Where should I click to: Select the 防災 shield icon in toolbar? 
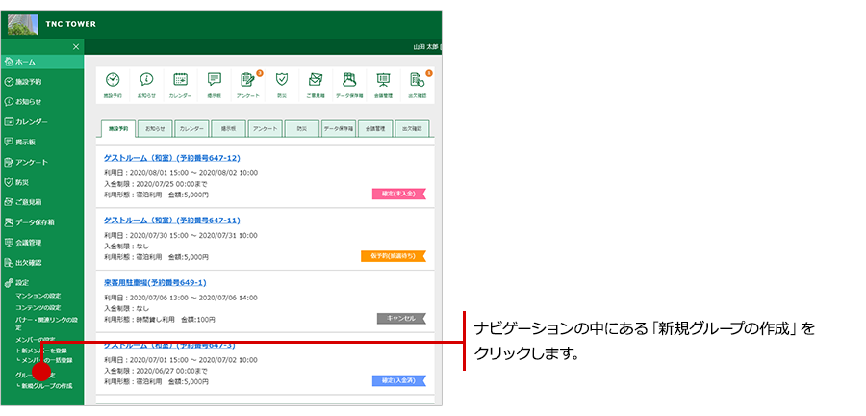281,81
